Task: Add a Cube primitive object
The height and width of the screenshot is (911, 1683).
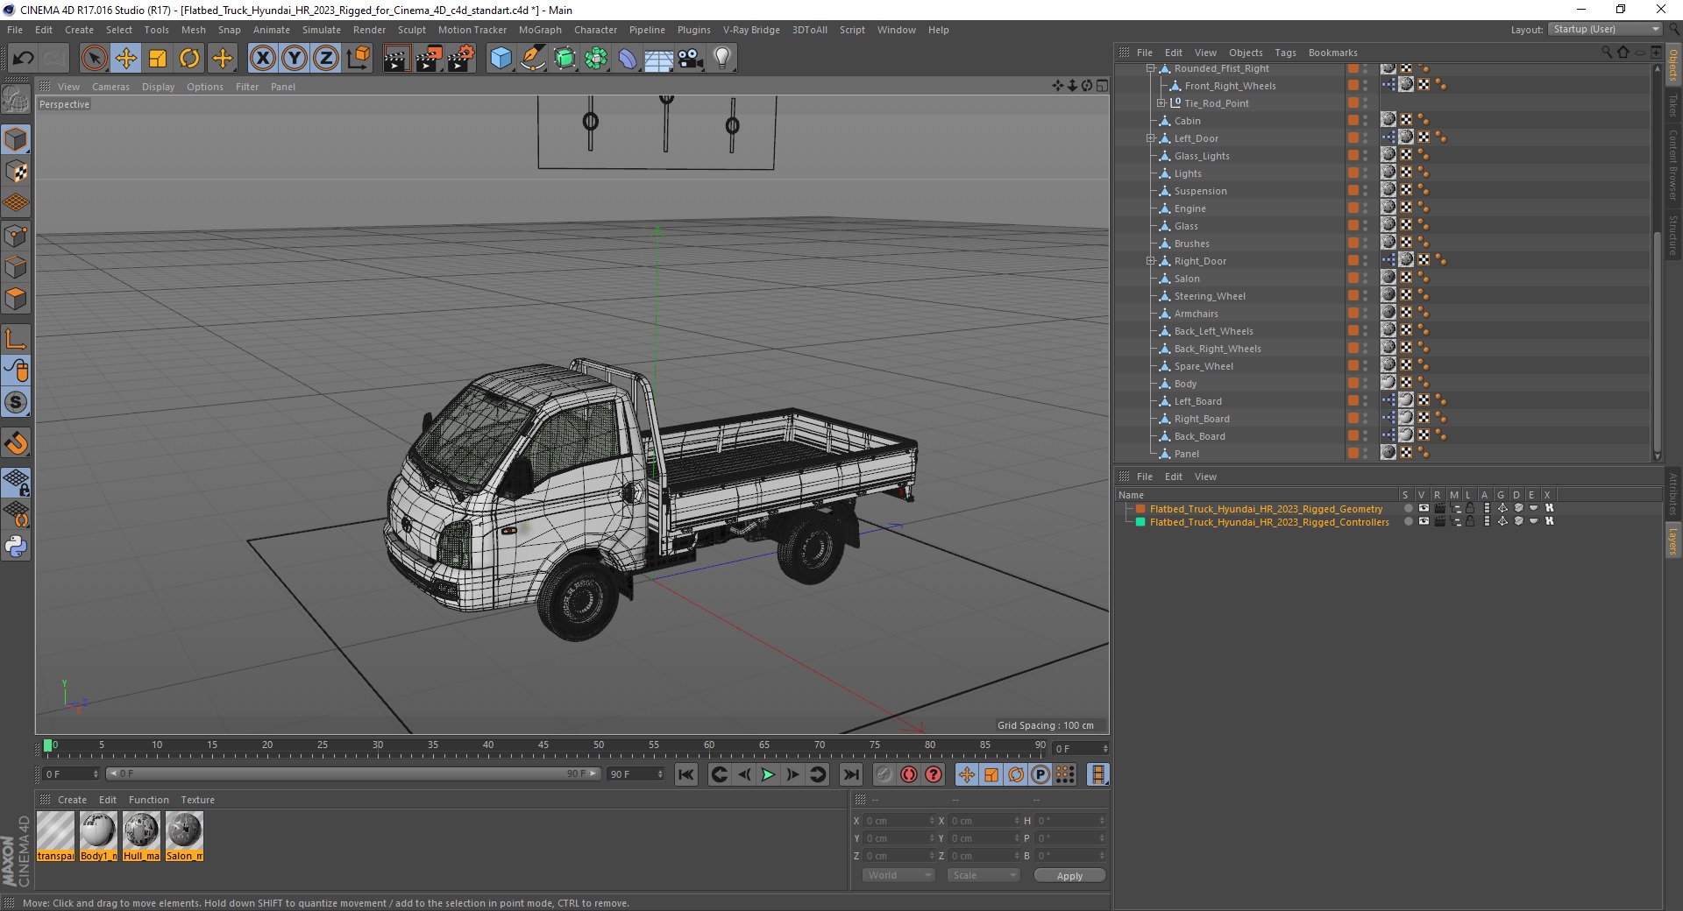Action: coord(501,59)
